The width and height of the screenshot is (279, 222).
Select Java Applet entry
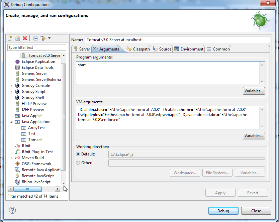[28, 116]
